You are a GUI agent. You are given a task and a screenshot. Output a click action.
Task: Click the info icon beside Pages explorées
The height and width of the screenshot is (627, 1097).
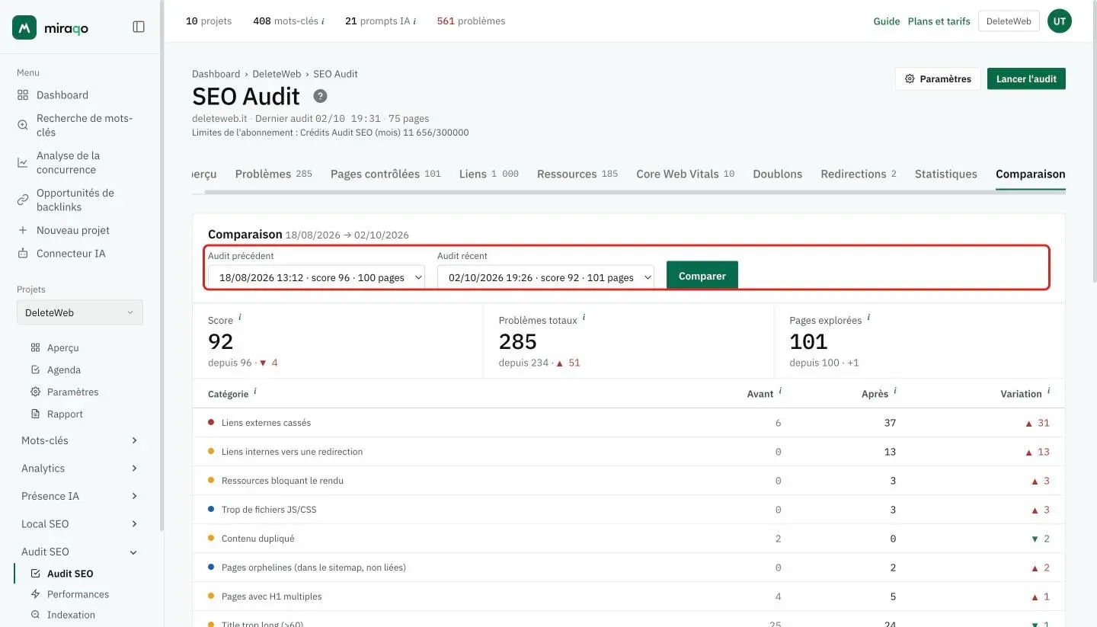(x=868, y=318)
